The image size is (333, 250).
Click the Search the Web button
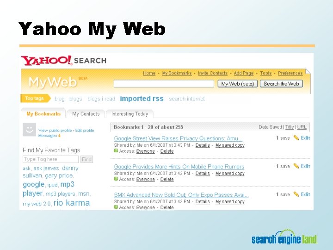click(x=281, y=84)
